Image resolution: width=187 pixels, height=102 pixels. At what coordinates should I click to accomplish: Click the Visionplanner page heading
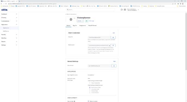point(84,18)
